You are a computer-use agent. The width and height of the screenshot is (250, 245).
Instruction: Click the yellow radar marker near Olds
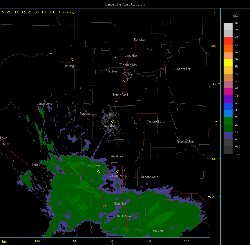point(113,121)
